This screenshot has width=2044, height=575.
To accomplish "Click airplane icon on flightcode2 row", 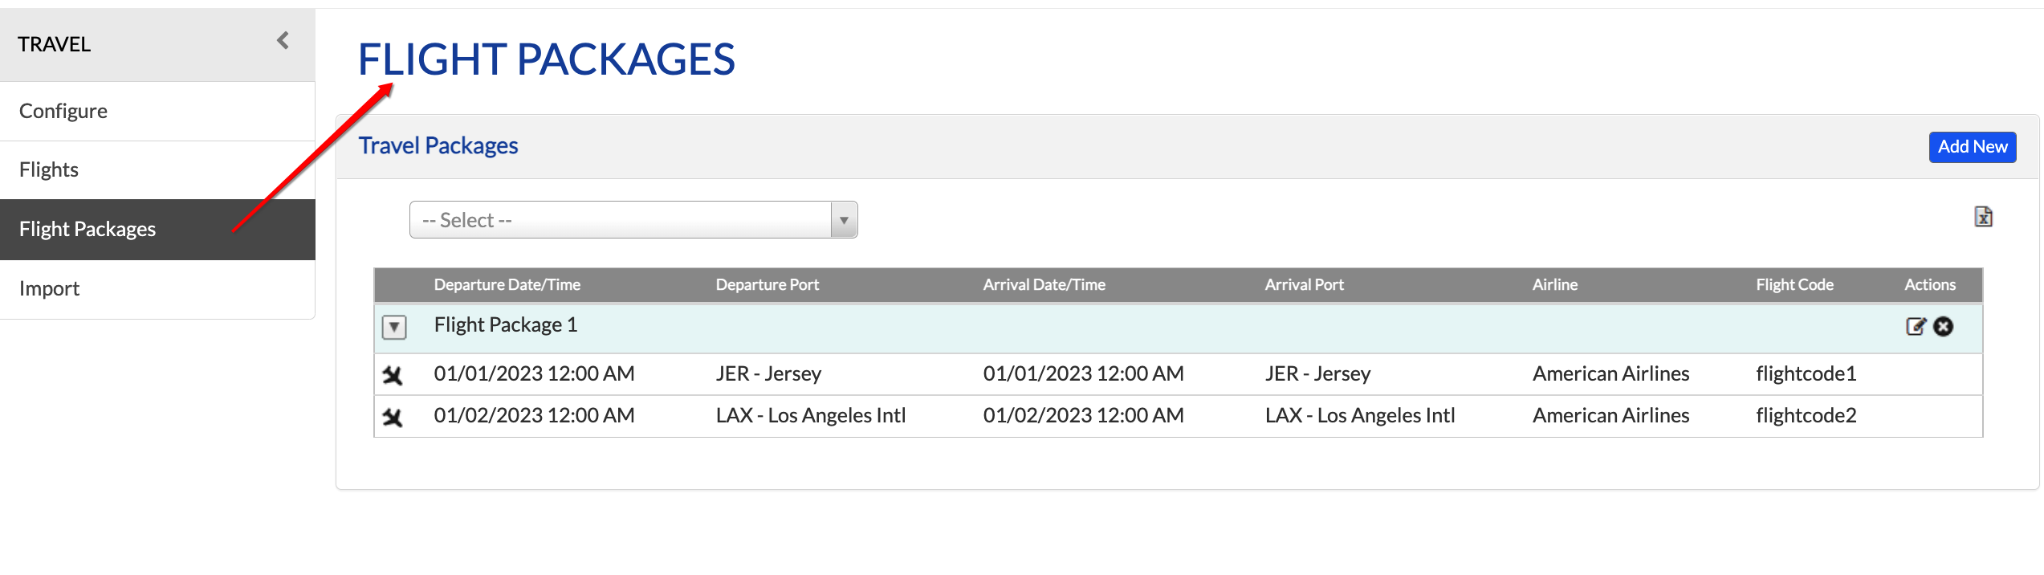I will tap(393, 418).
